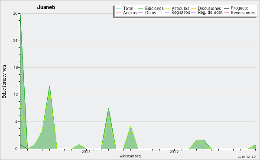Viewport: 260px width, 160px height.
Task: Click the Reversiones red line swatch
Action: (226, 13)
